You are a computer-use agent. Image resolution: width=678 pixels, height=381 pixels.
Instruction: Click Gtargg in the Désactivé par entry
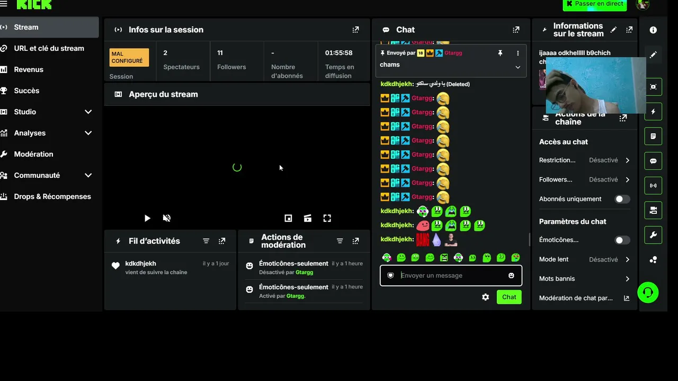pos(305,273)
